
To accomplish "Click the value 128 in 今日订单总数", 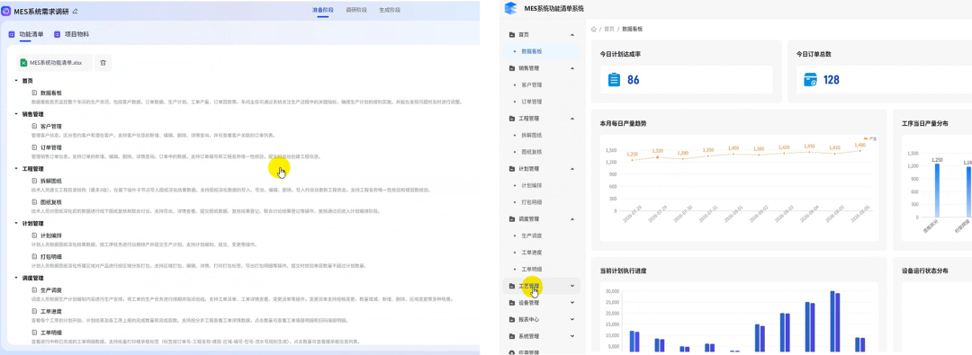I will click(x=832, y=80).
